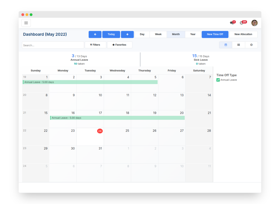Screen dimensions: 280x204
Task: Enable the Month view option
Action: coord(176,34)
